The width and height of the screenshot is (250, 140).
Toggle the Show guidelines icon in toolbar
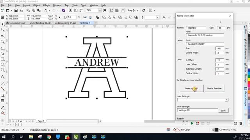(x=122, y=10)
